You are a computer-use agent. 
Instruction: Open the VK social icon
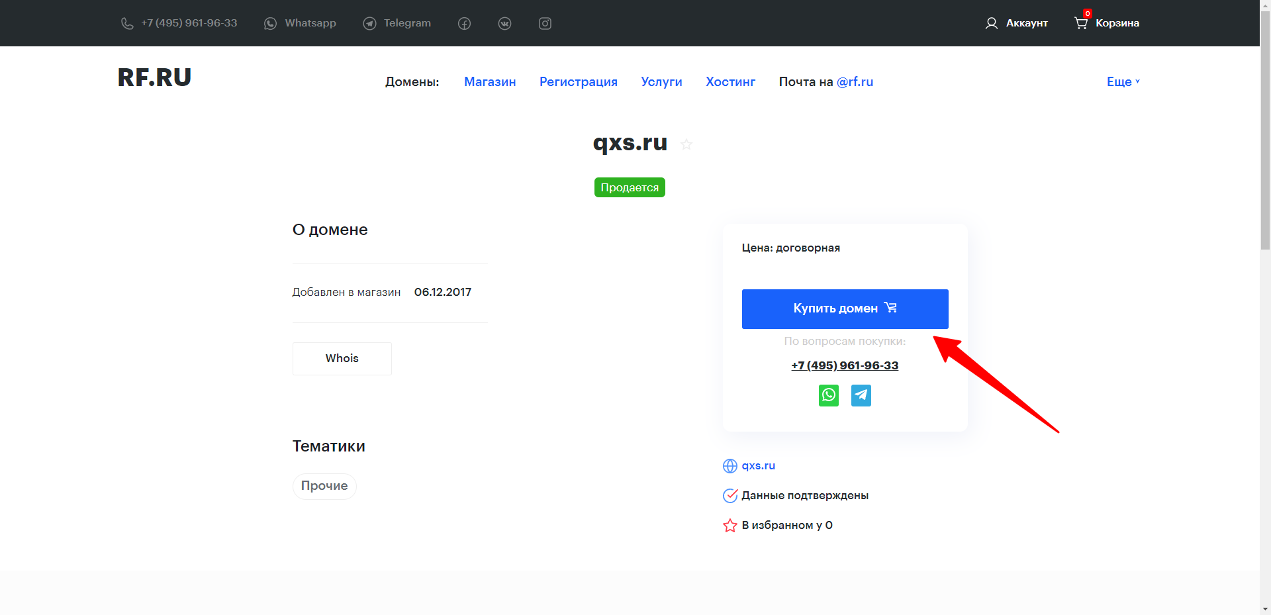(504, 24)
